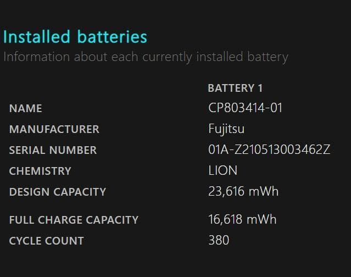
Task: Click the word Information in the subtitle
Action: pyautogui.click(x=37, y=57)
